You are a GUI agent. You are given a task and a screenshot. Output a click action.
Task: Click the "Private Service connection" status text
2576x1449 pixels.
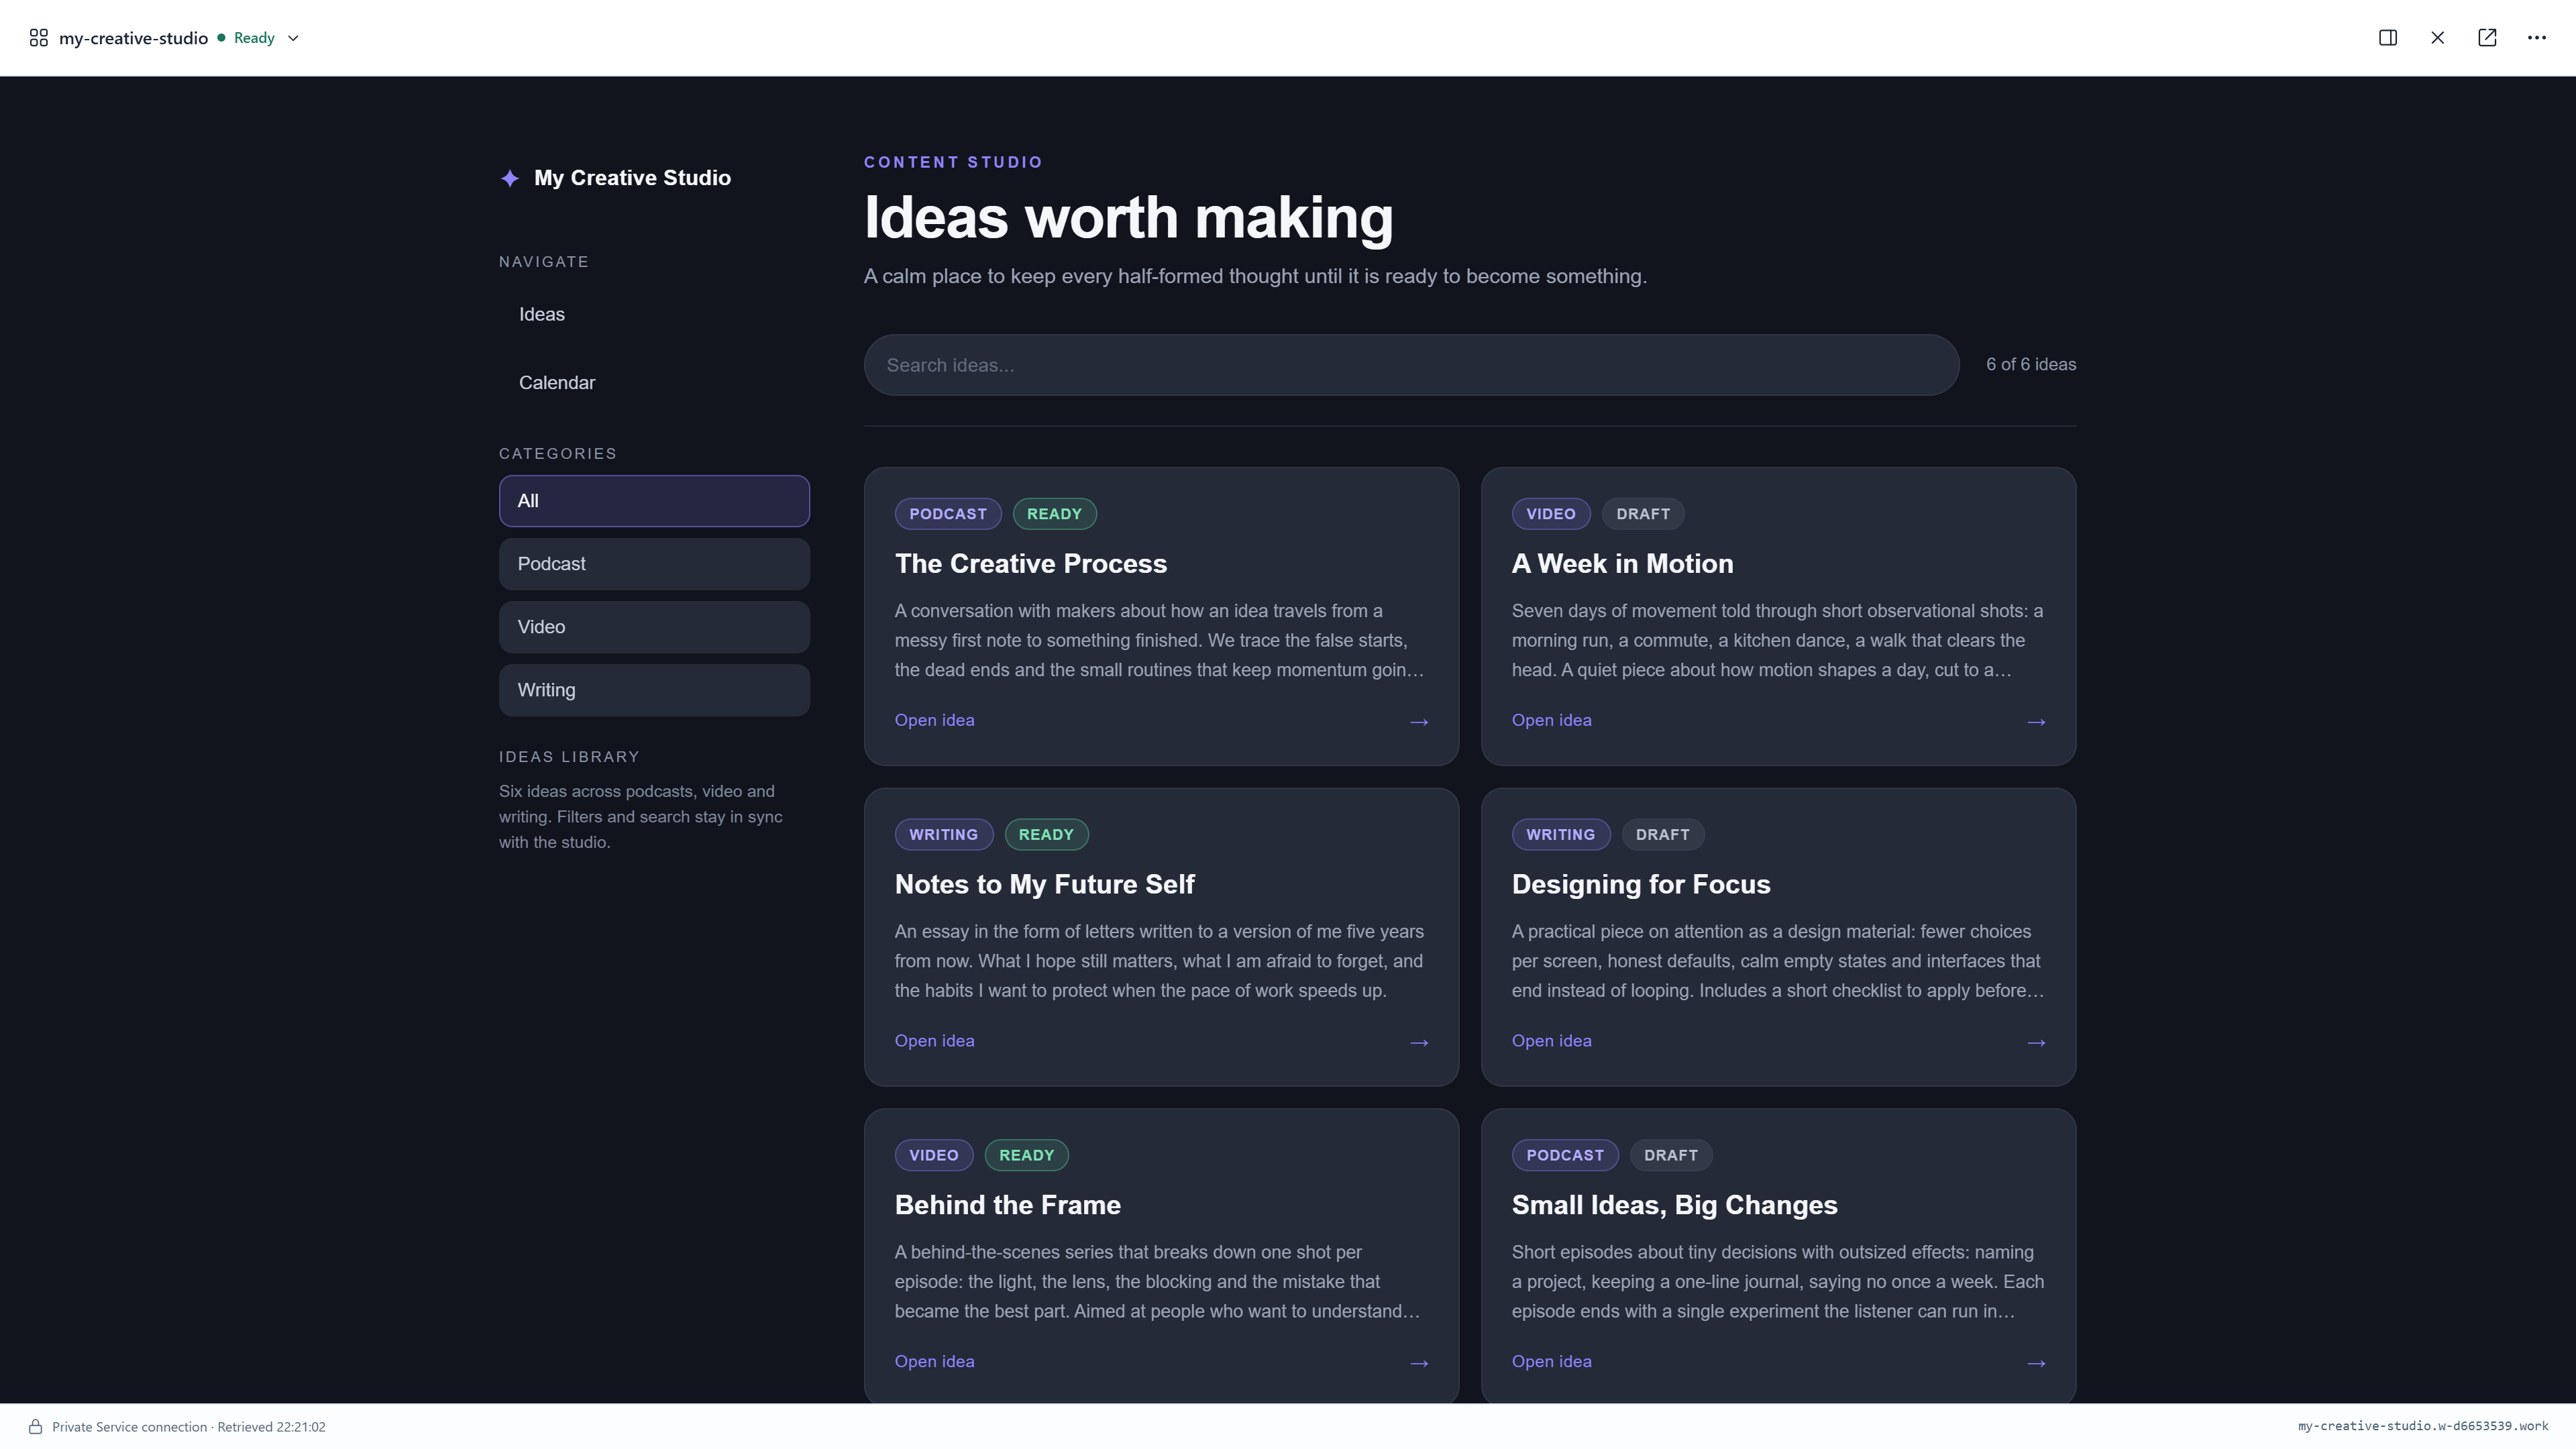tap(129, 1427)
